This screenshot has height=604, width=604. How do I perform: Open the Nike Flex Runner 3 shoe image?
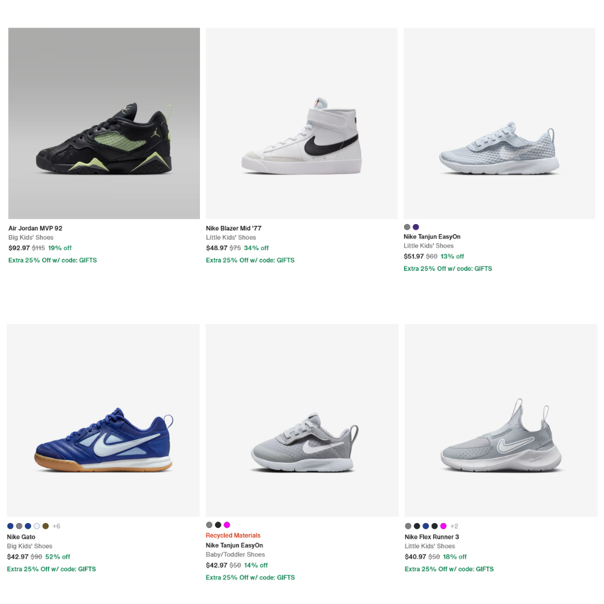(x=501, y=420)
